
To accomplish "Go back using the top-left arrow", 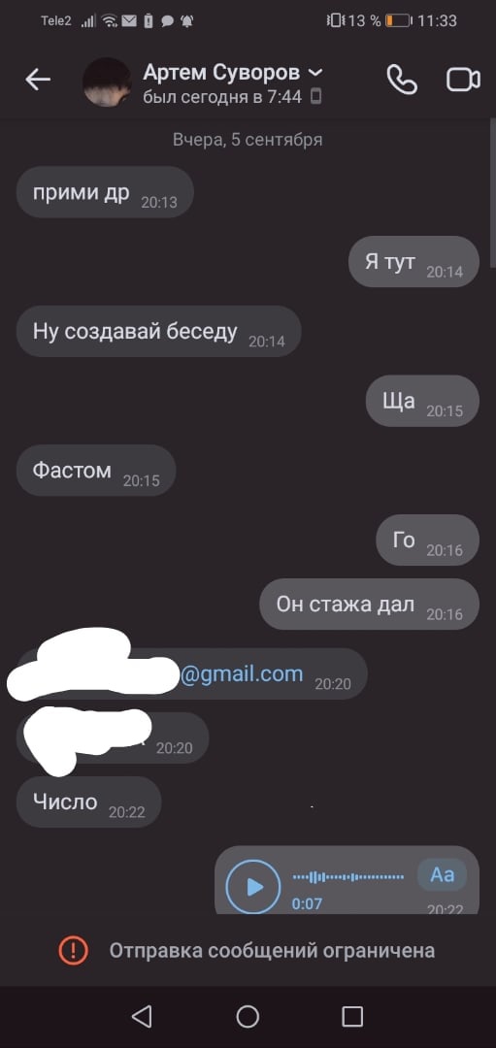I will tap(38, 80).
